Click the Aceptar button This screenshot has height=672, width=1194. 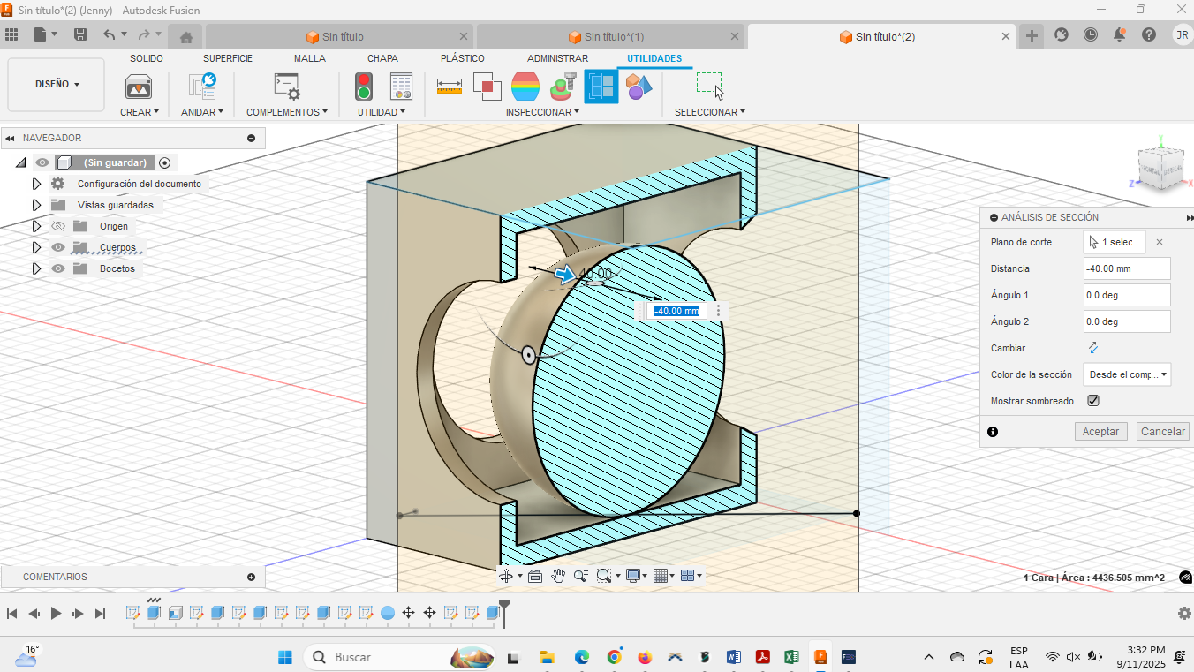click(1100, 432)
